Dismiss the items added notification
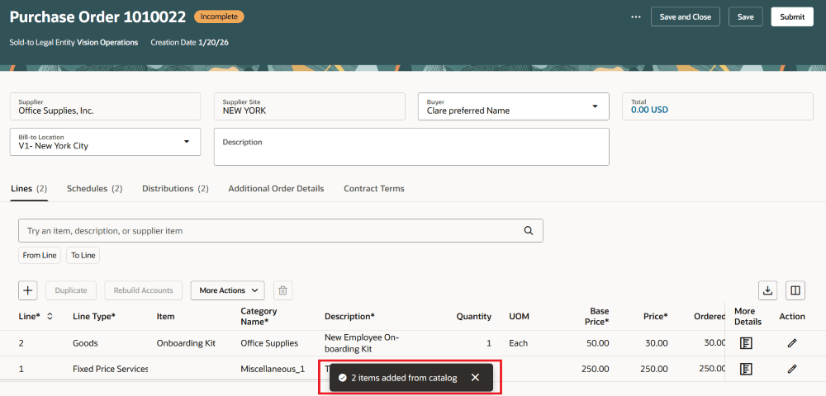The height and width of the screenshot is (396, 826). click(475, 378)
